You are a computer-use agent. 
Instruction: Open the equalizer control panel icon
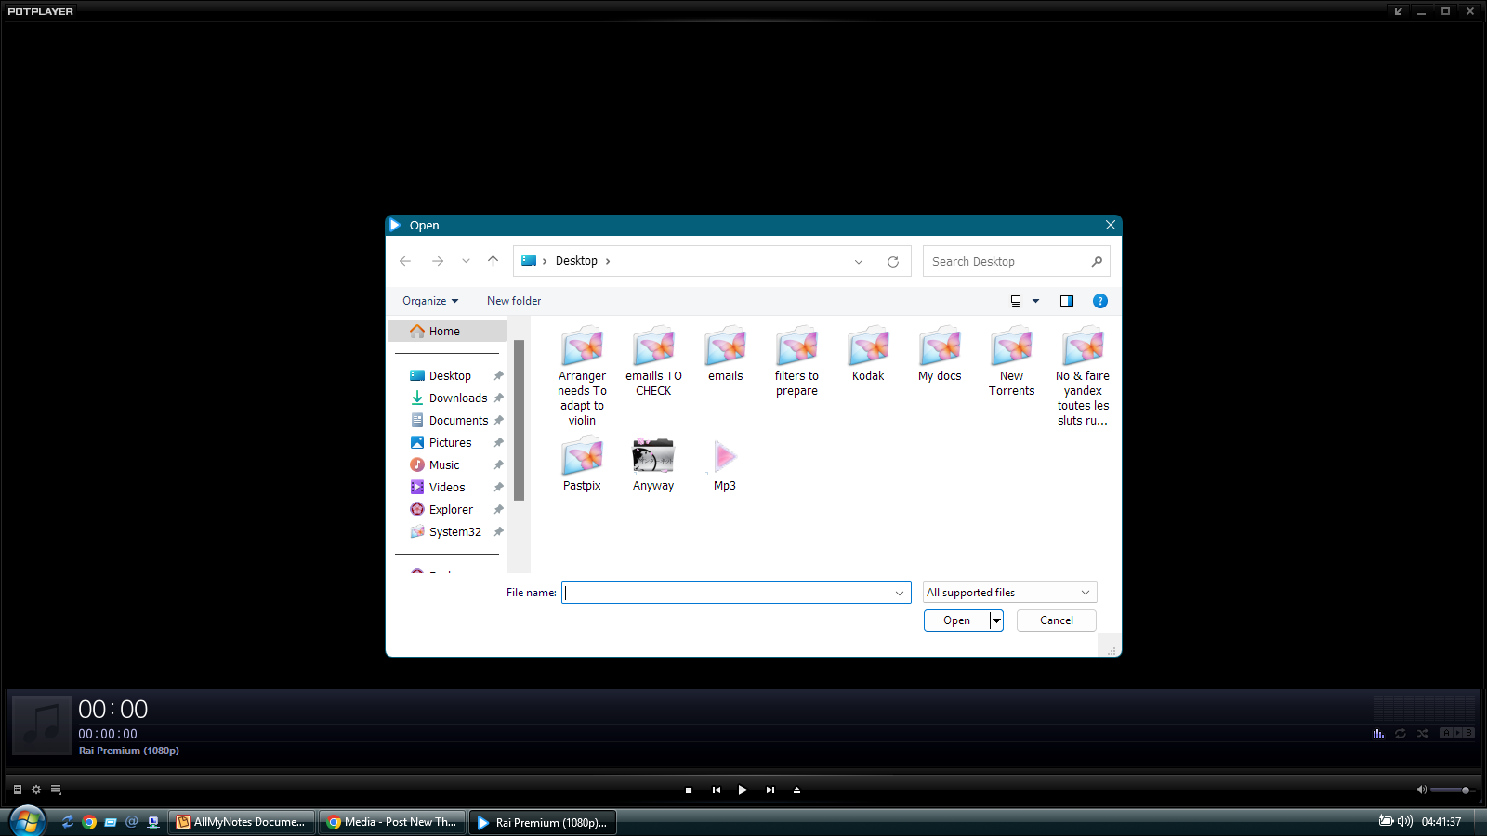click(x=1378, y=734)
